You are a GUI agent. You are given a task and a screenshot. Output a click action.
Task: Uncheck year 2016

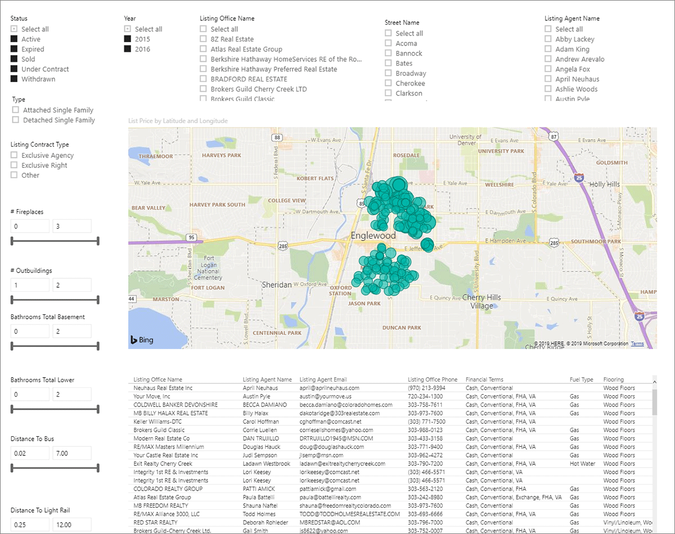coord(128,49)
